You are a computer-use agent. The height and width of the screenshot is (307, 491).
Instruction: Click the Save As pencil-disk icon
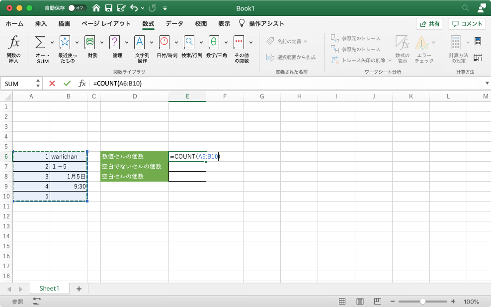[121, 8]
